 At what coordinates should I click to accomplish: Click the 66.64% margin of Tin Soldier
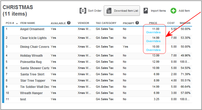pyautogui.click(x=185, y=87)
